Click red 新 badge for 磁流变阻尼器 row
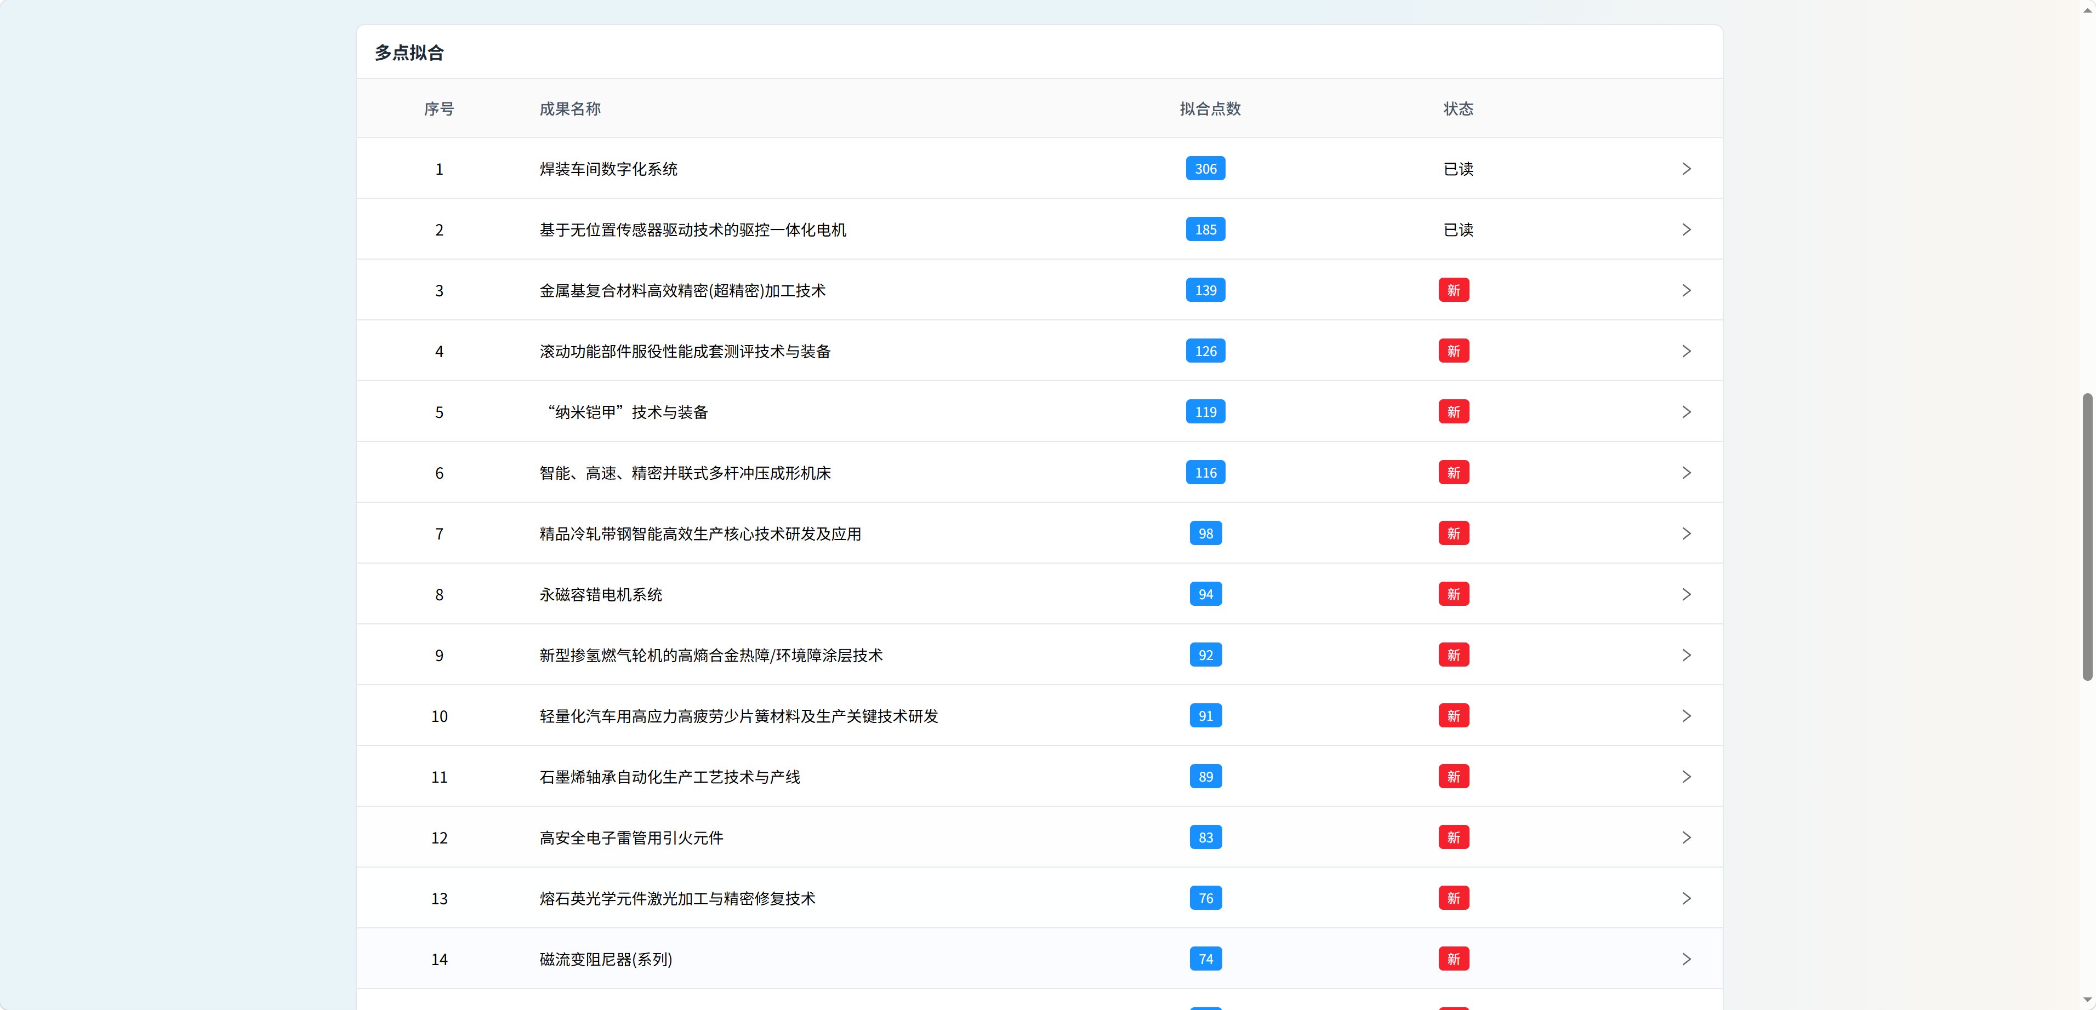2096x1010 pixels. [1453, 959]
